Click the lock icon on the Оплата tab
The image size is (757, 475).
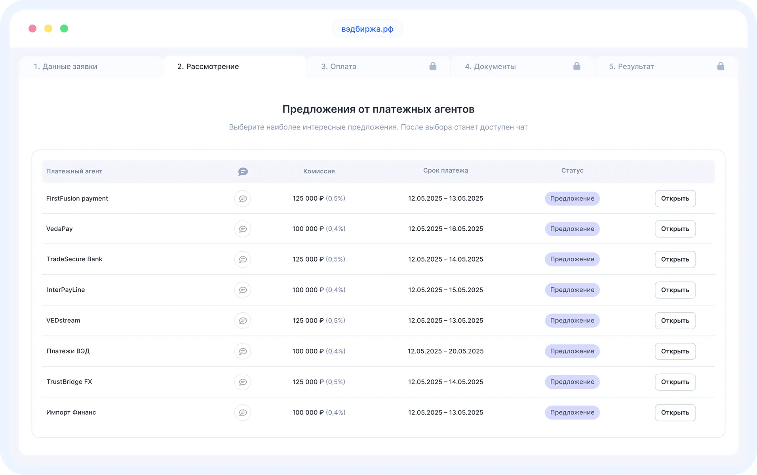click(x=433, y=66)
